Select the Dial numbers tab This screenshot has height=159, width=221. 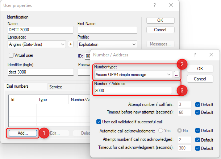(18, 87)
